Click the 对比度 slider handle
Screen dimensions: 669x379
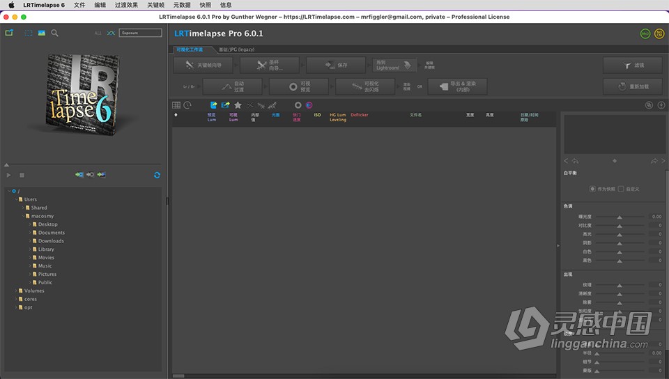[620, 226]
